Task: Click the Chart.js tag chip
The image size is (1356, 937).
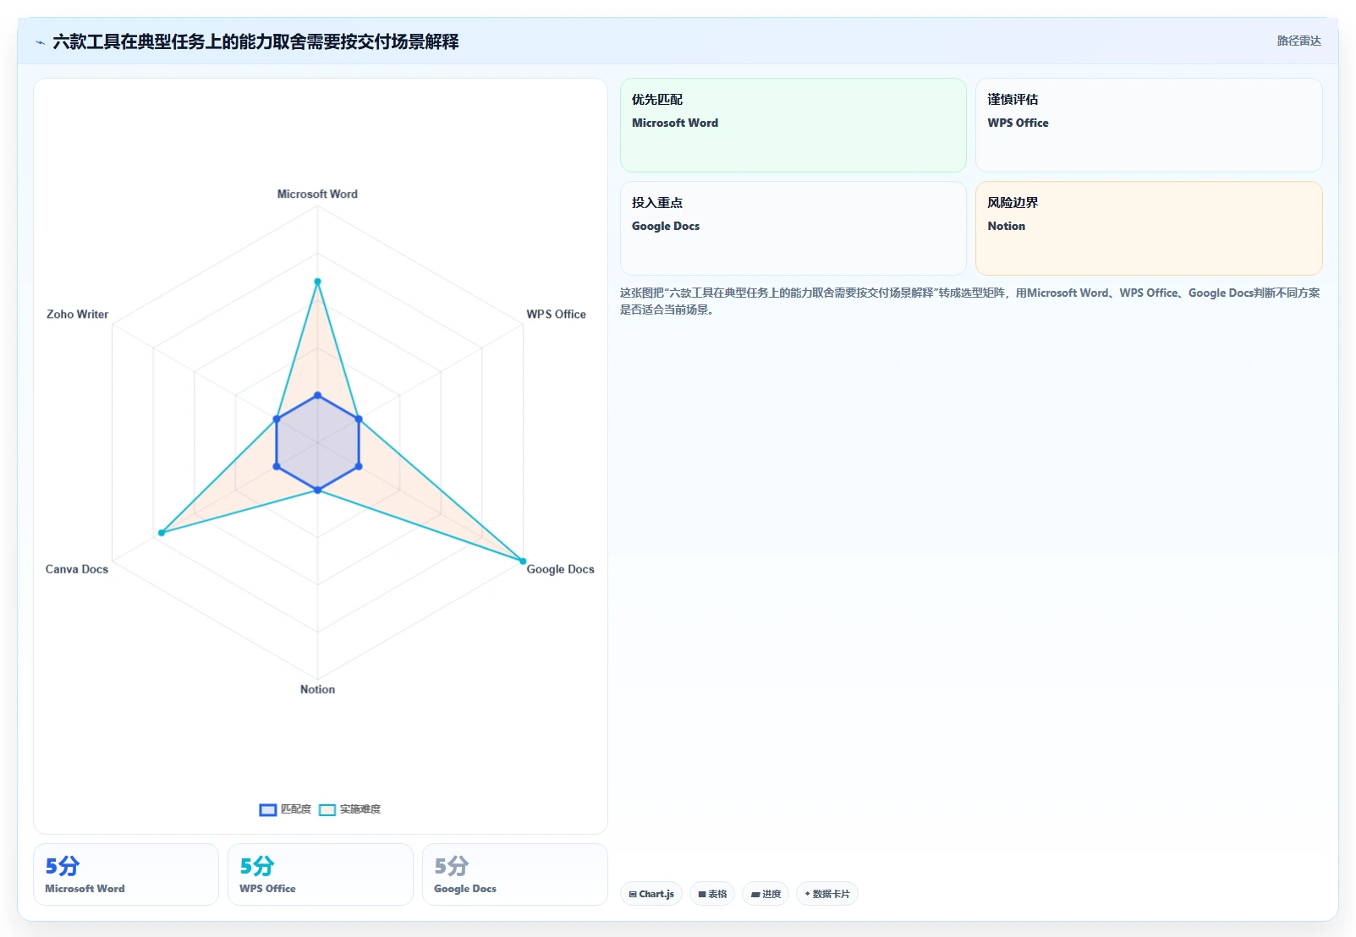Action: pyautogui.click(x=651, y=894)
